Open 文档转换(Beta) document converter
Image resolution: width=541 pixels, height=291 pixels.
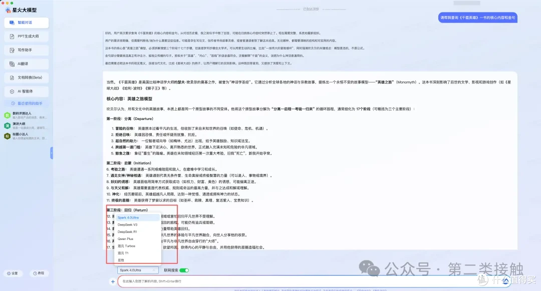(26, 78)
